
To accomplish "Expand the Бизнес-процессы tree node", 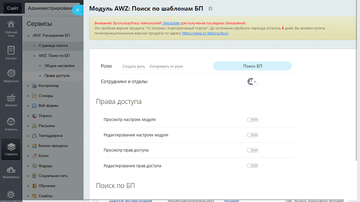I will 28,146.
